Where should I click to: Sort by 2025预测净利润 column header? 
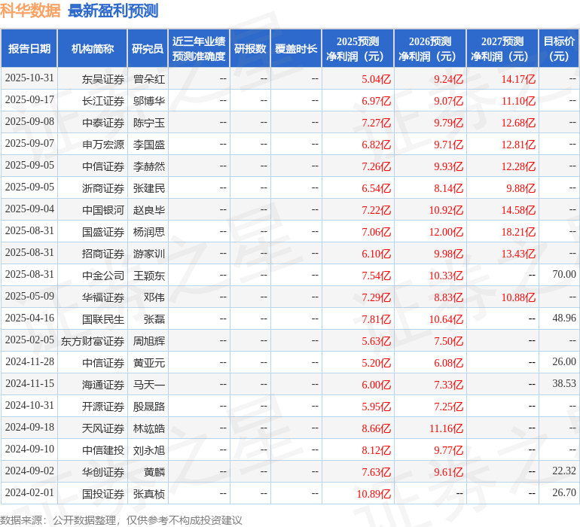coord(358,49)
